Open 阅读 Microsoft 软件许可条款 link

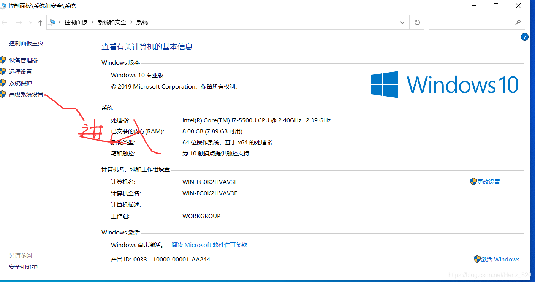tap(209, 245)
